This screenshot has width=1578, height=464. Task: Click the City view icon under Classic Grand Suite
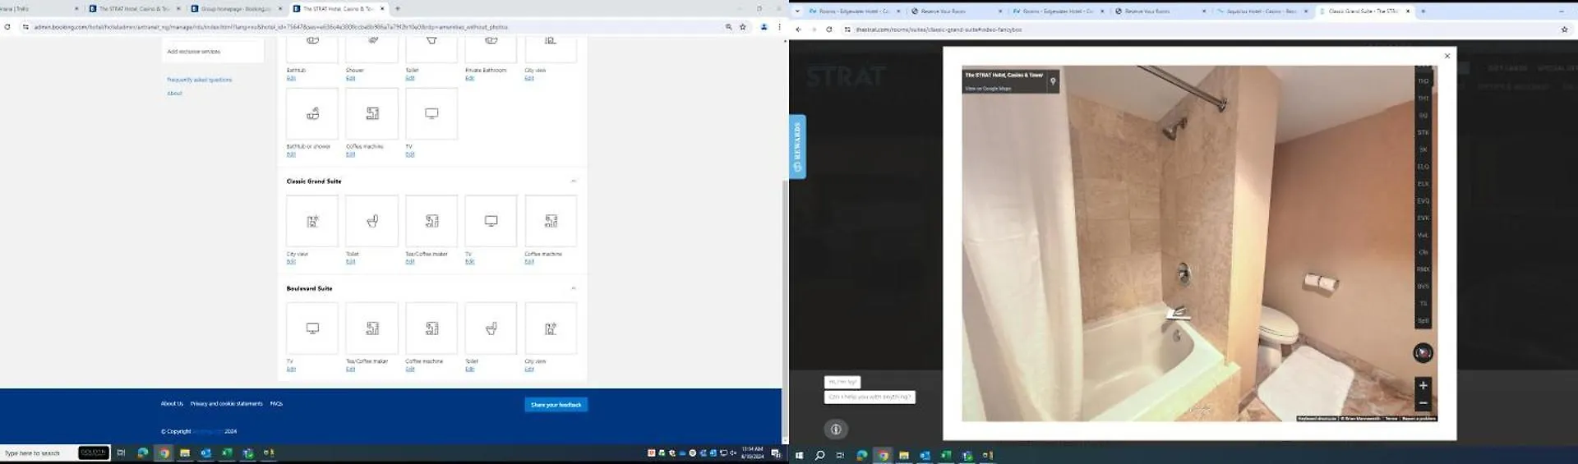click(x=312, y=221)
